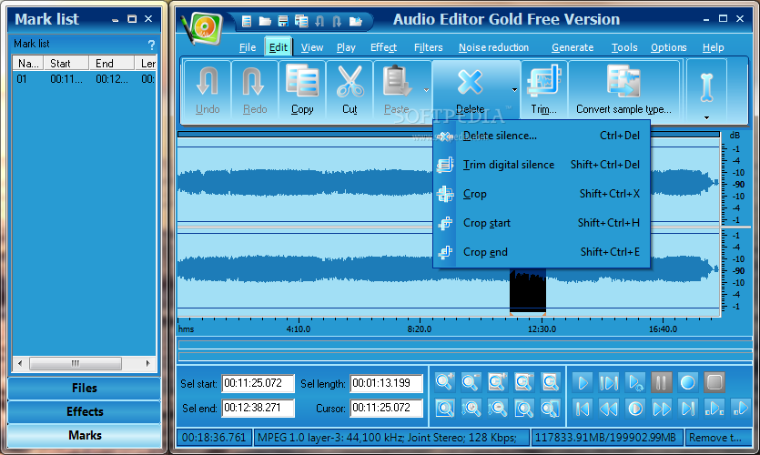Open the Edit menu tab

click(x=279, y=47)
